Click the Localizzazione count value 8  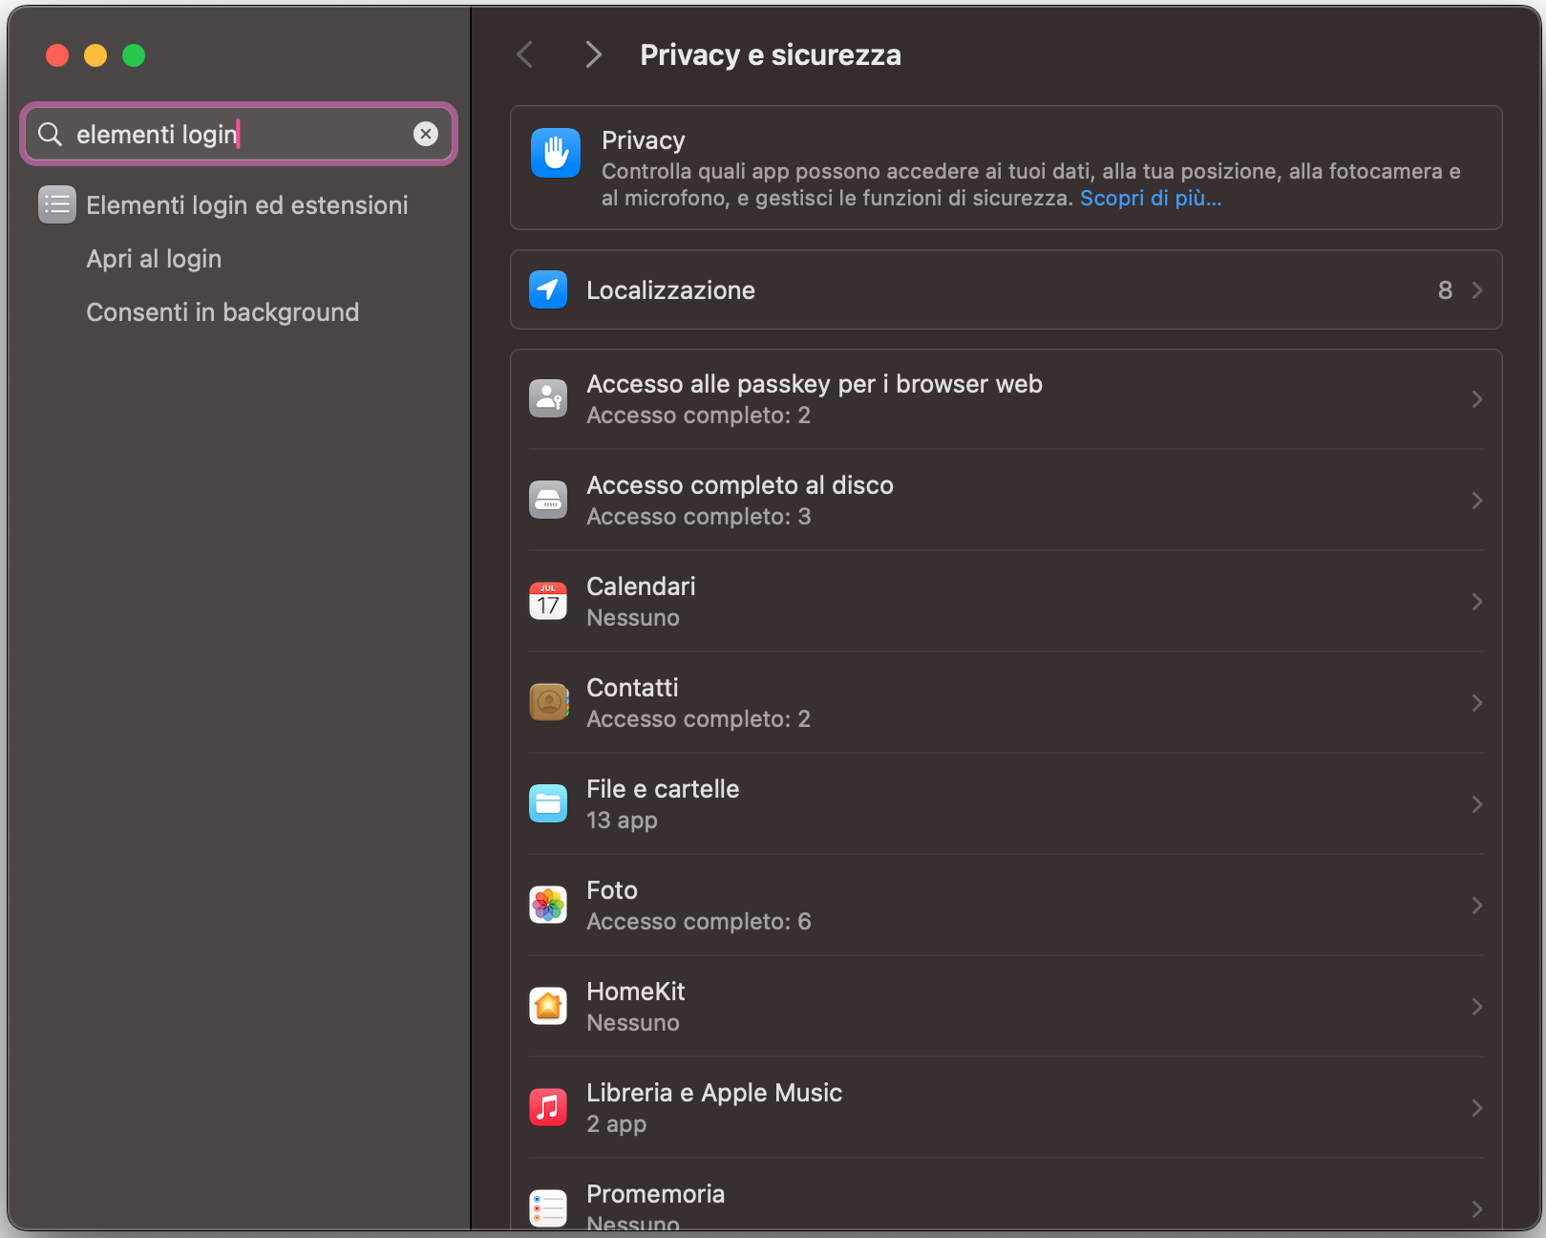(x=1445, y=290)
